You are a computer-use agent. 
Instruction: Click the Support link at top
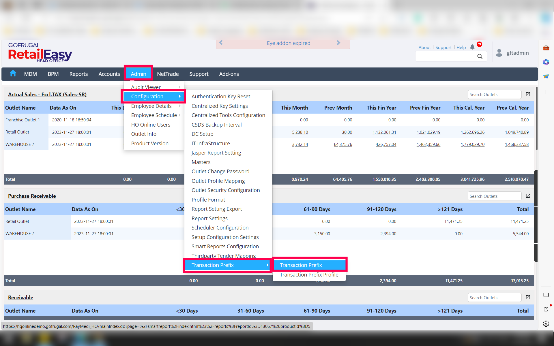[x=443, y=47]
